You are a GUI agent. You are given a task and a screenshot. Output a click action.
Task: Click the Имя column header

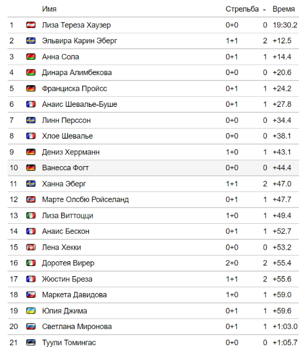click(x=49, y=9)
